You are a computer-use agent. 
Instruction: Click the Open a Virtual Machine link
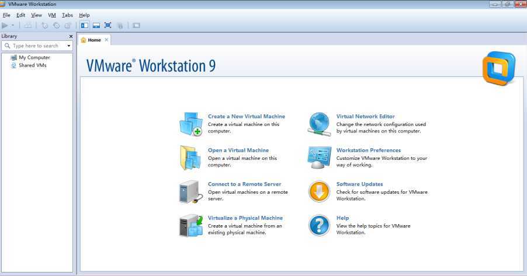click(238, 151)
